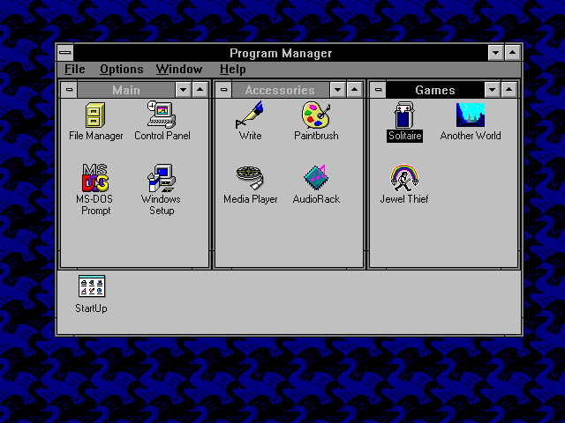Click the 'Jewel Thief' label text
The height and width of the screenshot is (423, 565).
[404, 199]
